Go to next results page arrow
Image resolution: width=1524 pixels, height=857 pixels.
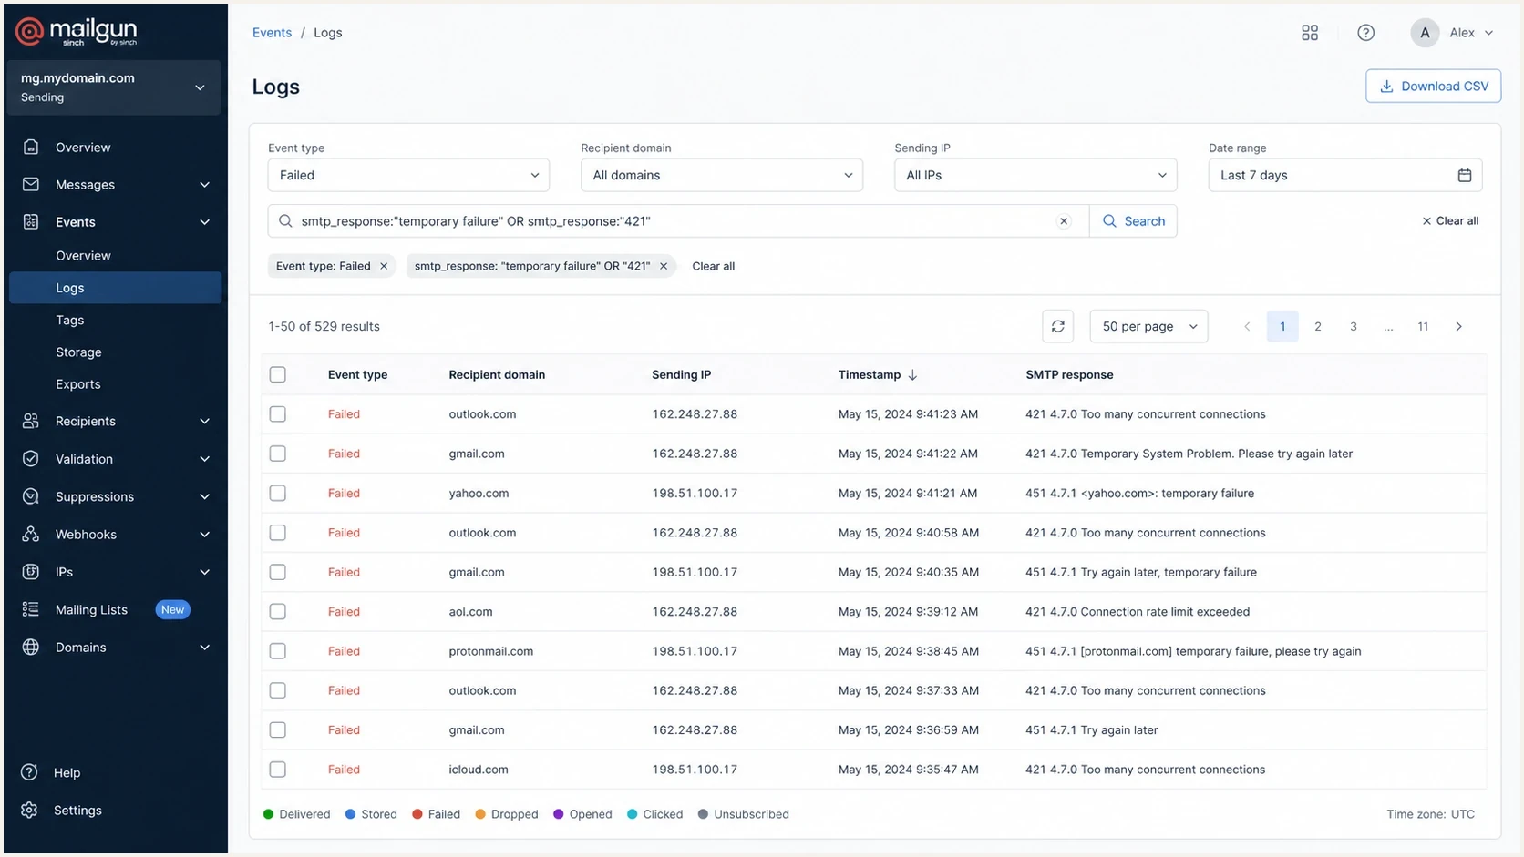1458,326
